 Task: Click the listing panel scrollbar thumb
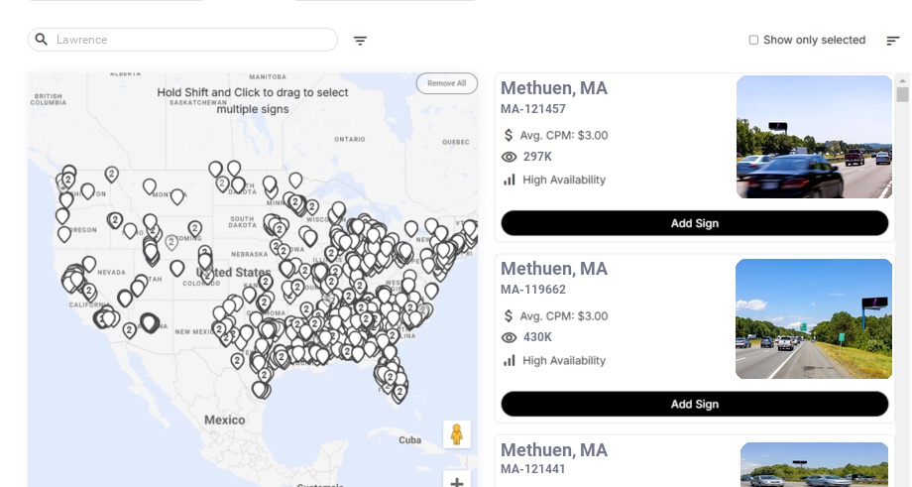point(902,94)
